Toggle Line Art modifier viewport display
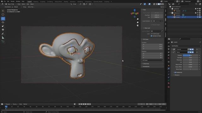 [x=191, y=49]
